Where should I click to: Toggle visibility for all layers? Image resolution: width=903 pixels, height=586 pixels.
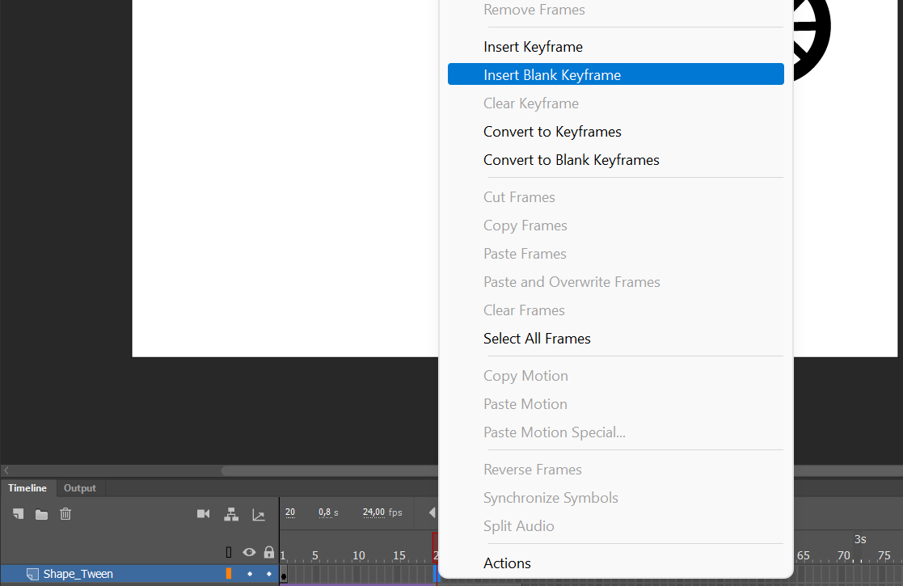pyautogui.click(x=249, y=552)
